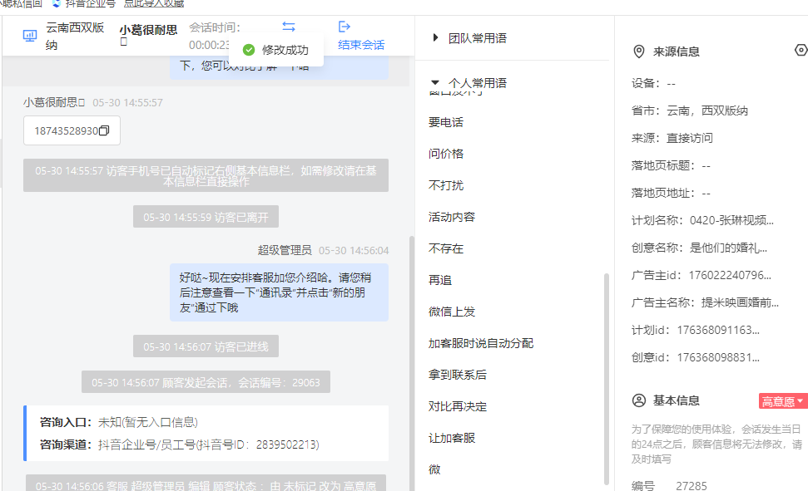Click the 抖音企业号 bookmark at the top
Image resolution: width=808 pixels, height=491 pixels.
[85, 3]
